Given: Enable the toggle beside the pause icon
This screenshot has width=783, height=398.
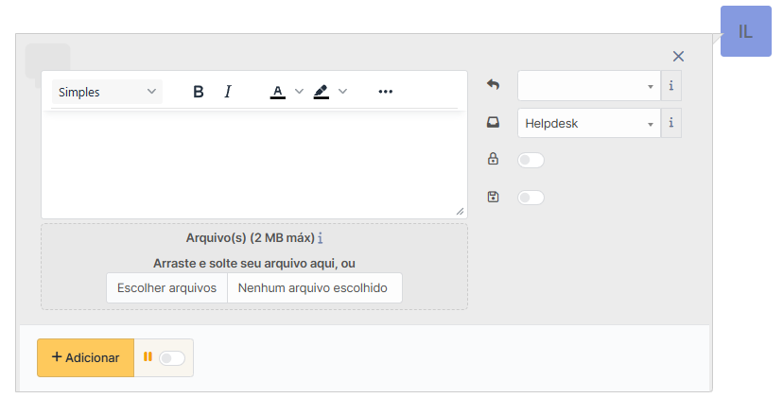Looking at the screenshot, I should click(172, 358).
